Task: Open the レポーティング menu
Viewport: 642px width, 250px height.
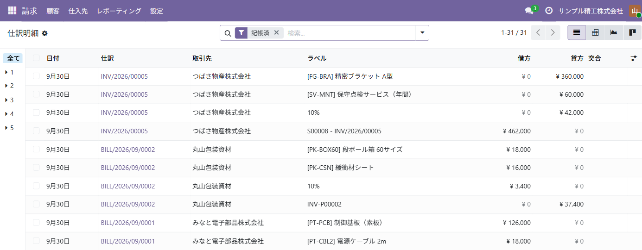Action: (119, 11)
